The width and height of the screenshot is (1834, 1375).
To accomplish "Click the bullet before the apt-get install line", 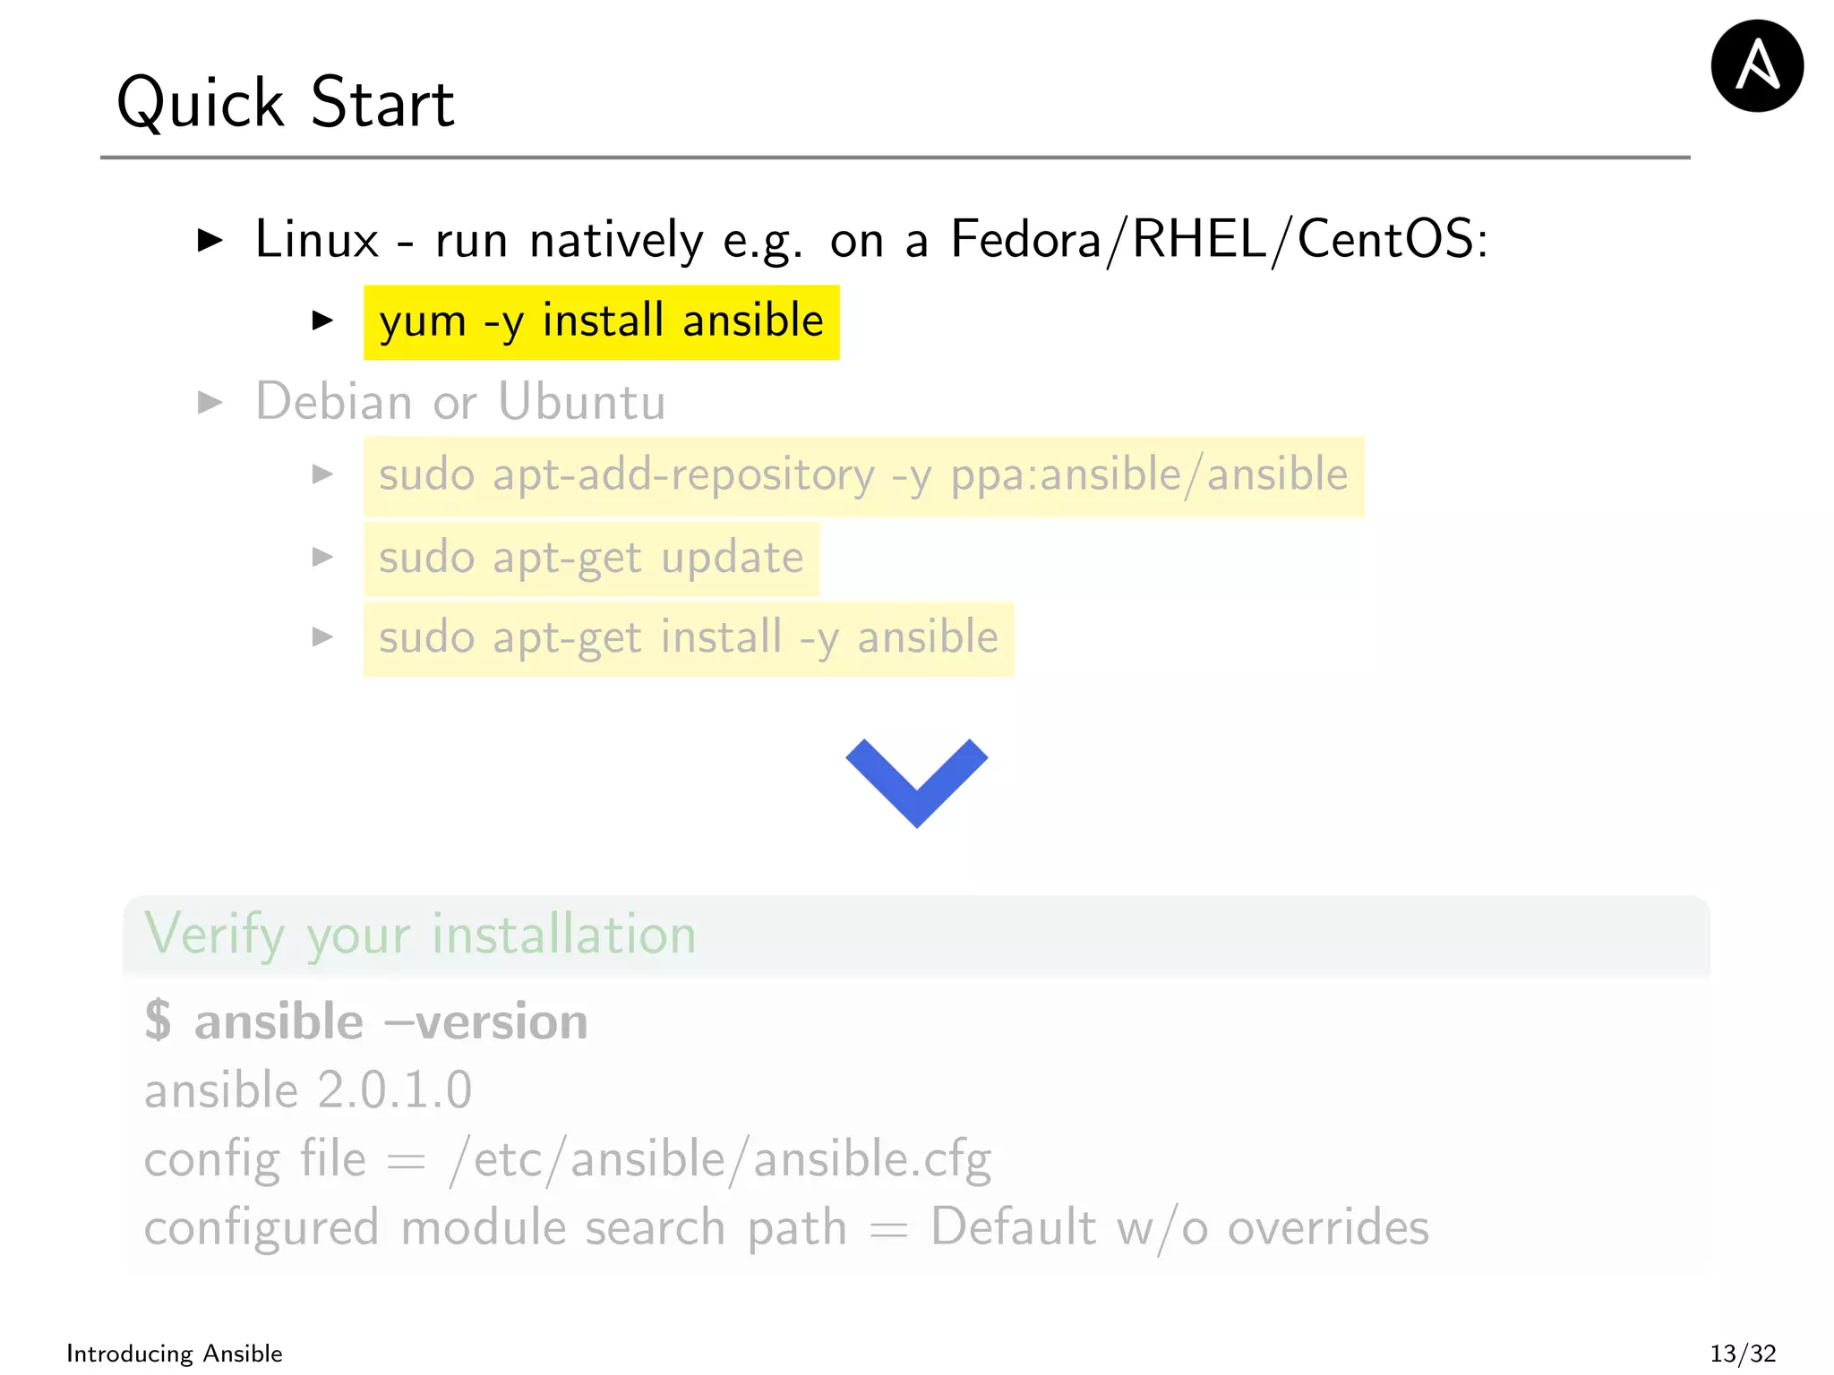I will [322, 637].
